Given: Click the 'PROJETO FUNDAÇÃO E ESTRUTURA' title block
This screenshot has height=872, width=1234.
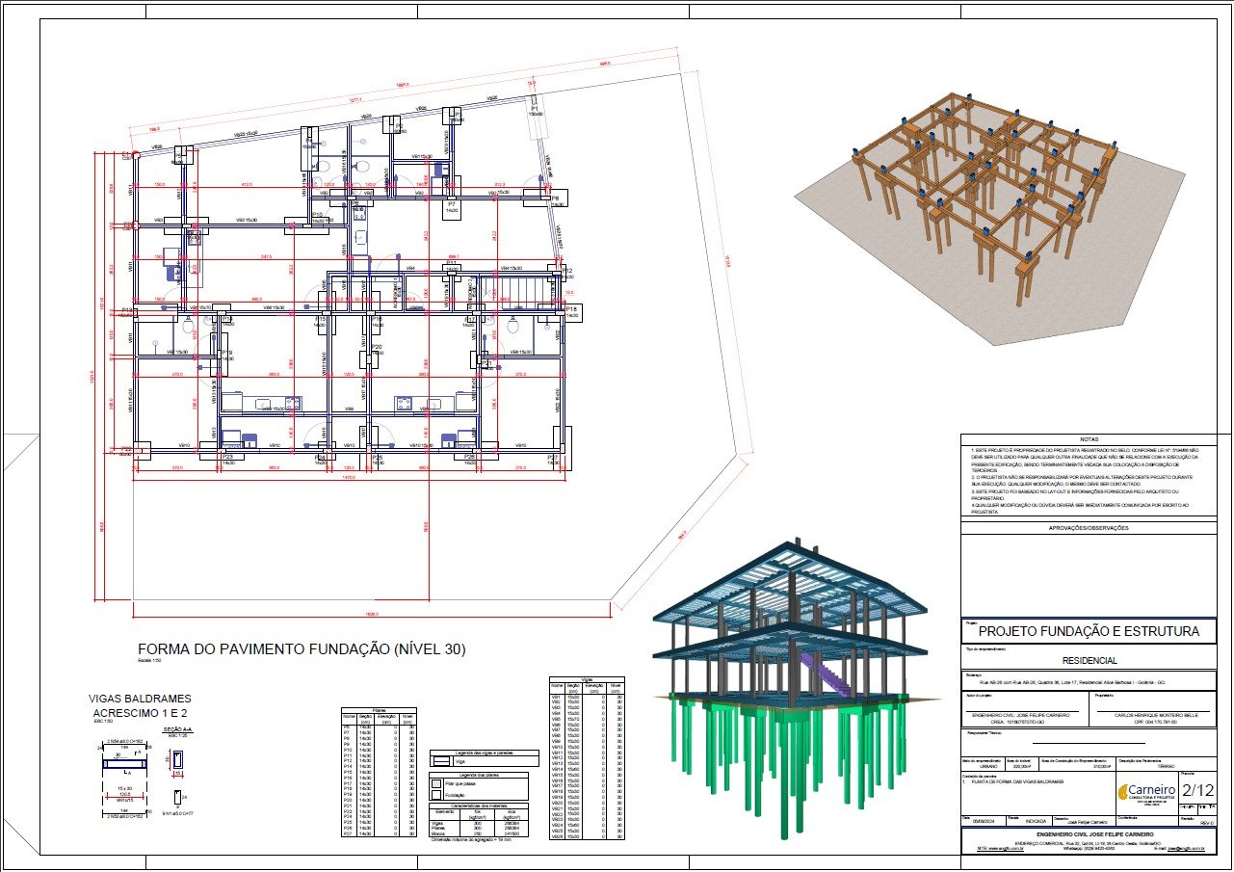Looking at the screenshot, I should [x=1089, y=632].
